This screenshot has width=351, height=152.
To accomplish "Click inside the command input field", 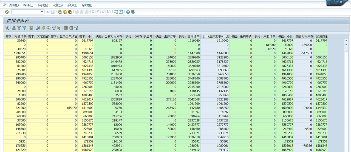I will point(26,12).
